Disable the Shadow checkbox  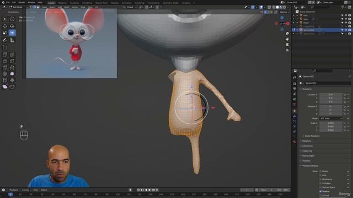[x=320, y=191]
